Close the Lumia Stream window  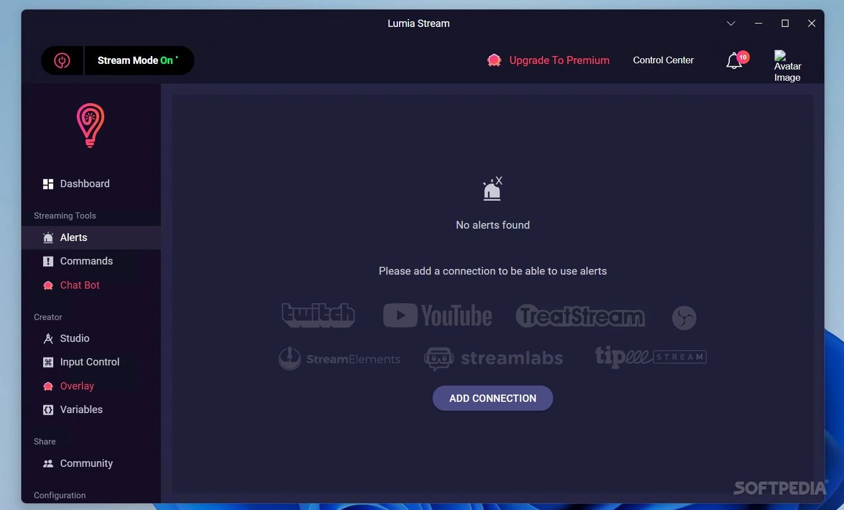point(811,24)
